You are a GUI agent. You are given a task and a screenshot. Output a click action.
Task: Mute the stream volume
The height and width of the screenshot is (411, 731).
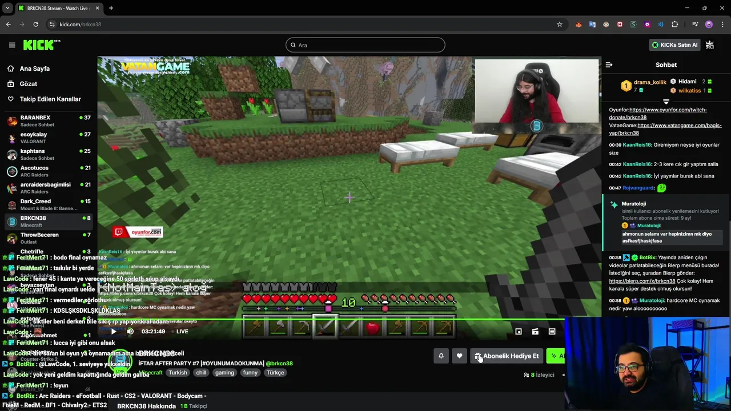pos(130,331)
